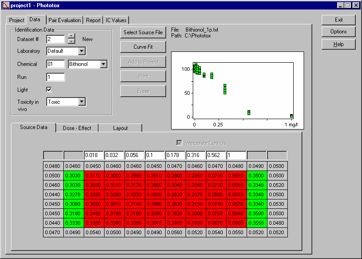This screenshot has height=259, width=362.
Task: Click the Select Source File button
Action: 143,32
